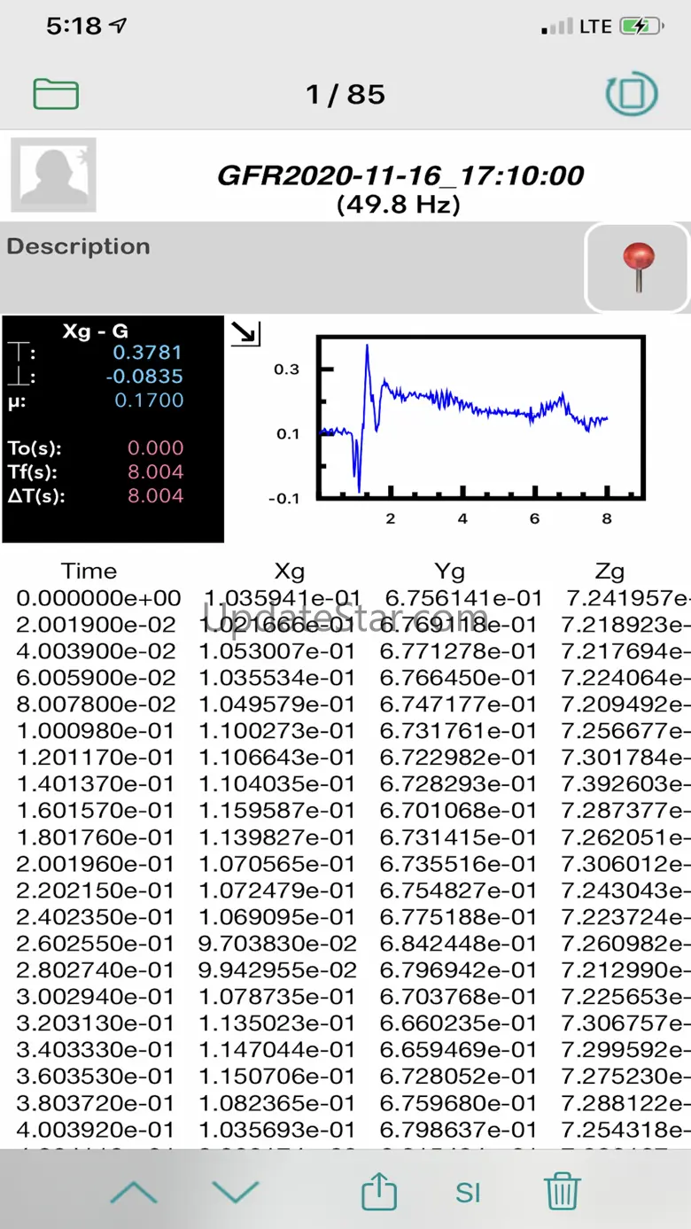Tap the red map pin button

coord(638,267)
